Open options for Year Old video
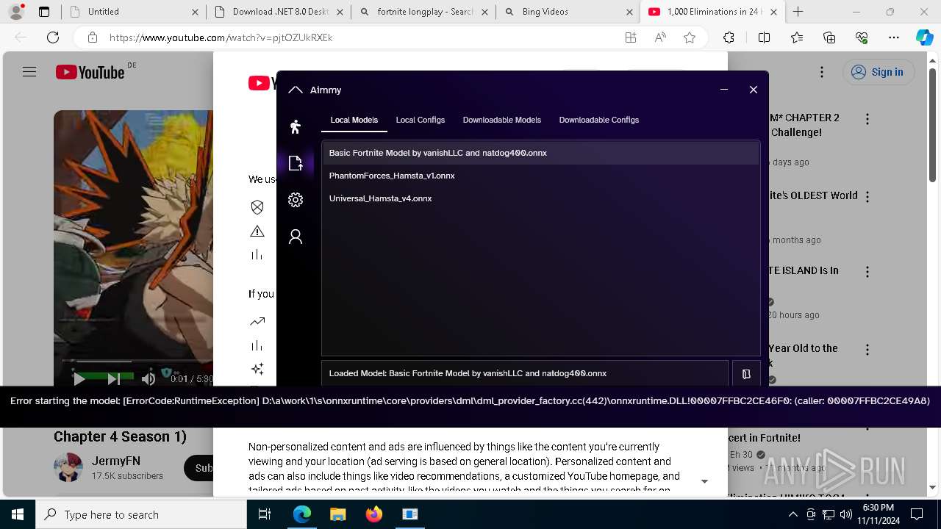This screenshot has height=529, width=941. 867,350
